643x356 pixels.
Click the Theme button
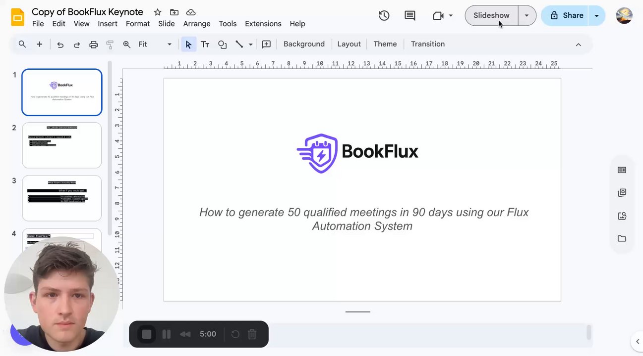(385, 44)
